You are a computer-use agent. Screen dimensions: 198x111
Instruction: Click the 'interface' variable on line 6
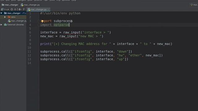tap(49, 32)
